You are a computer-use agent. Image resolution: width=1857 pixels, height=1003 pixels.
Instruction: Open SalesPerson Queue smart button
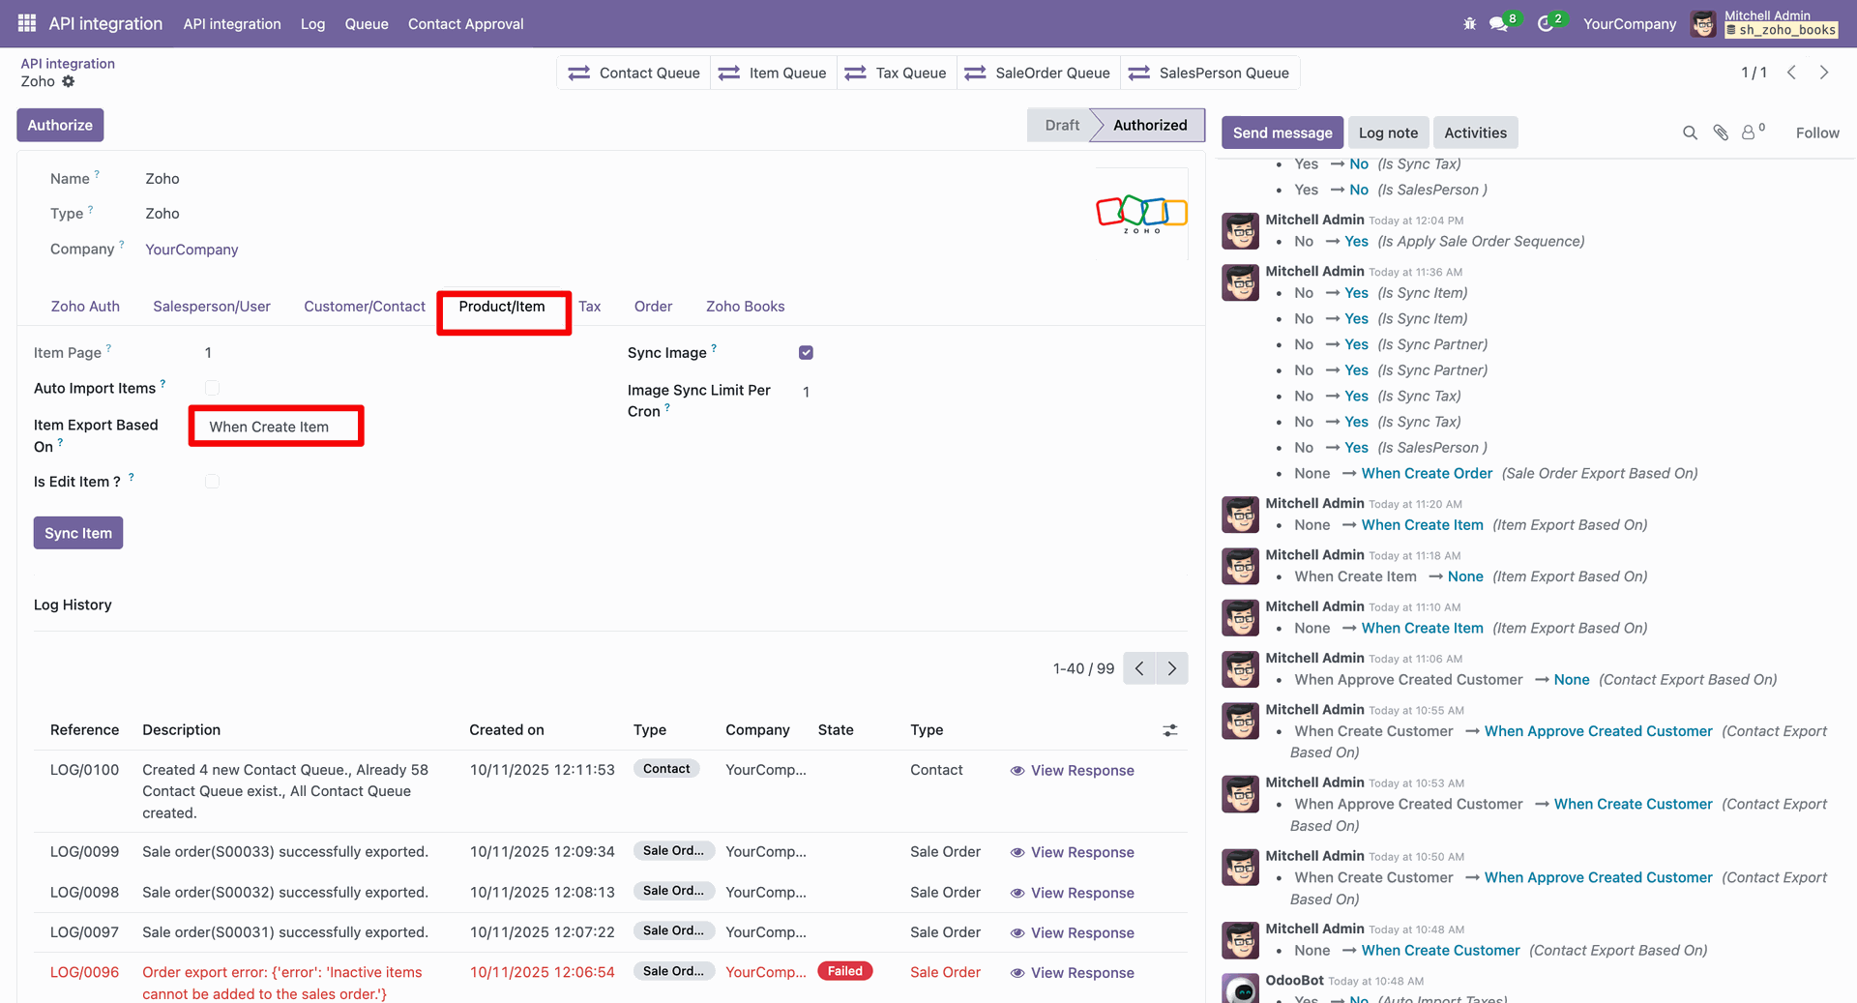1209,73
